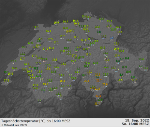Click the 13.4 reading at SCU station
Image resolution: width=150 pixels, height=127 pixels.
click(x=141, y=59)
